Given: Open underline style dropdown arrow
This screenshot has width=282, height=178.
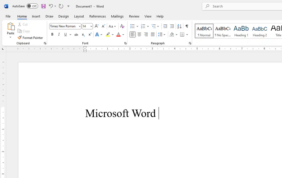Looking at the screenshot, I should tap(70, 34).
